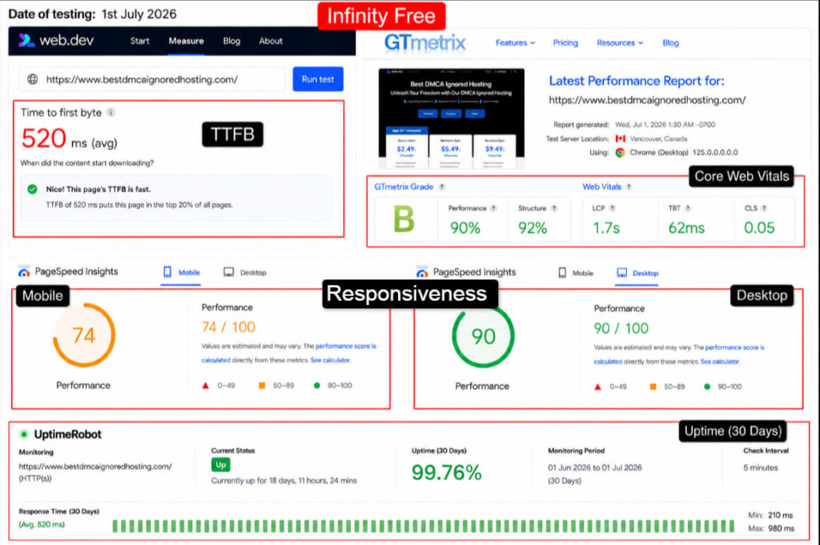Click the orange square 50–89 legend in Mobile panel
This screenshot has width=820, height=545.
pos(262,386)
